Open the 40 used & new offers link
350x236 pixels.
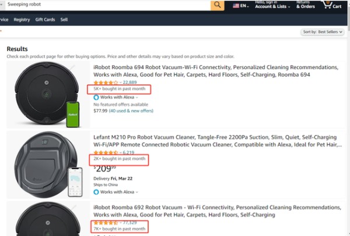pyautogui.click(x=131, y=111)
